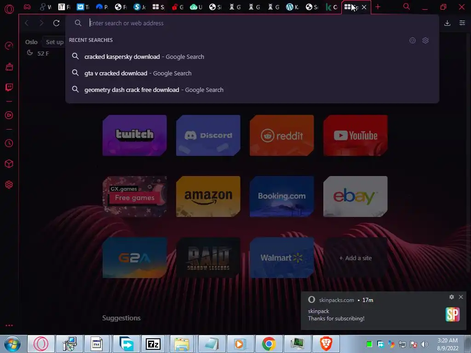Viewport: 471px width, 353px height.
Task: Open Google Chrome from the taskbar
Action: click(x=269, y=344)
